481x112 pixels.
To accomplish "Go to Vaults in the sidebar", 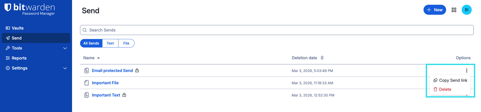I will click(x=18, y=28).
